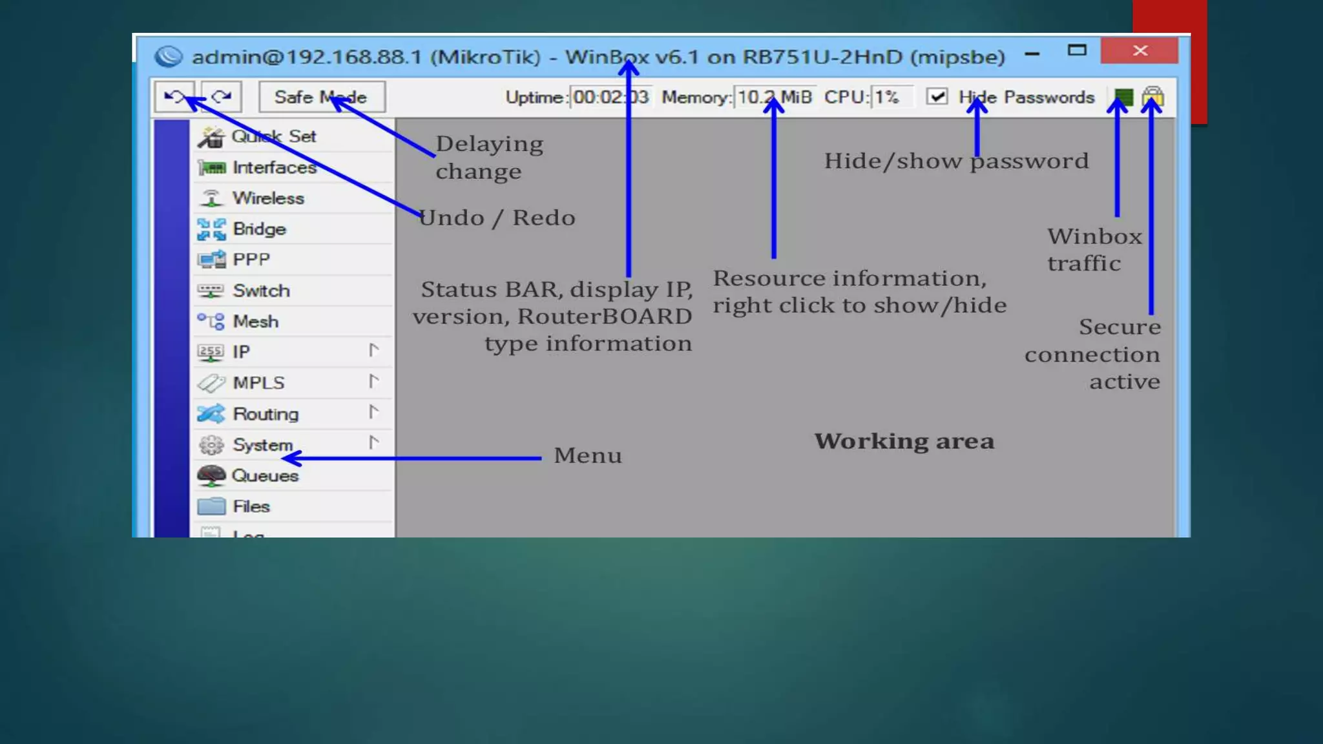1323x744 pixels.
Task: Click the Quick Set icon
Action: coord(211,137)
